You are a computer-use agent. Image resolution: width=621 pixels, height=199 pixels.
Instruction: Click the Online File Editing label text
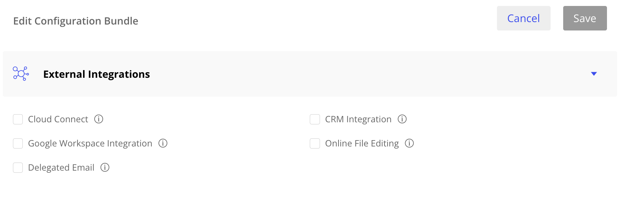362,144
